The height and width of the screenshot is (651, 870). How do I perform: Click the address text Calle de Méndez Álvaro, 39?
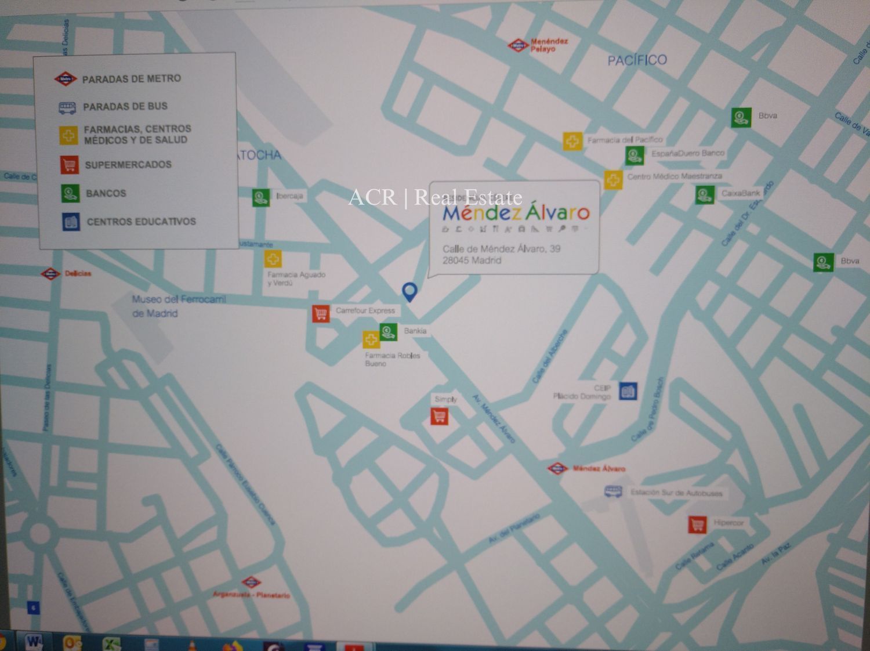pos(501,249)
